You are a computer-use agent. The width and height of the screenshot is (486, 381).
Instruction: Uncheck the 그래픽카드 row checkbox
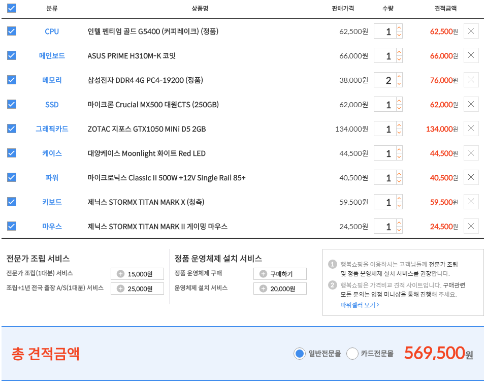[12, 129]
